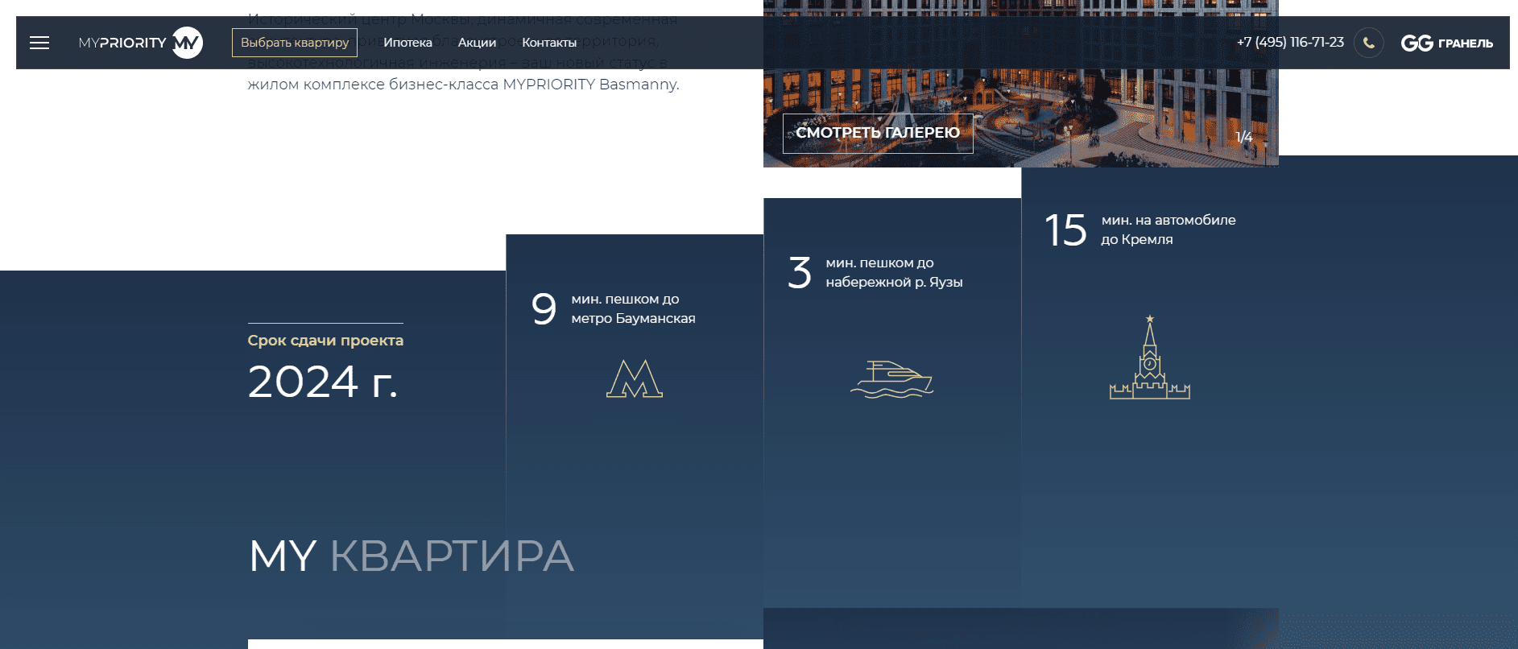
Task: Open the hamburger menu icon
Action: tap(39, 43)
